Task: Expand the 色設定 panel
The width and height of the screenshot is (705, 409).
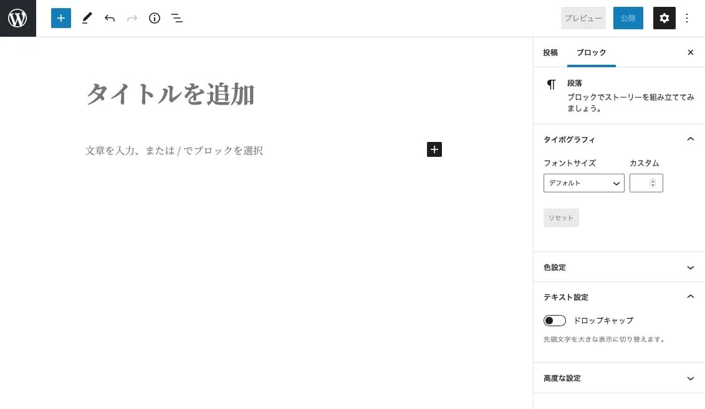Action: point(619,268)
